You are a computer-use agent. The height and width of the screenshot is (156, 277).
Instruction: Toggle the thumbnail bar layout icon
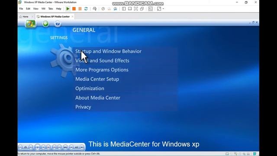coord(130,9)
